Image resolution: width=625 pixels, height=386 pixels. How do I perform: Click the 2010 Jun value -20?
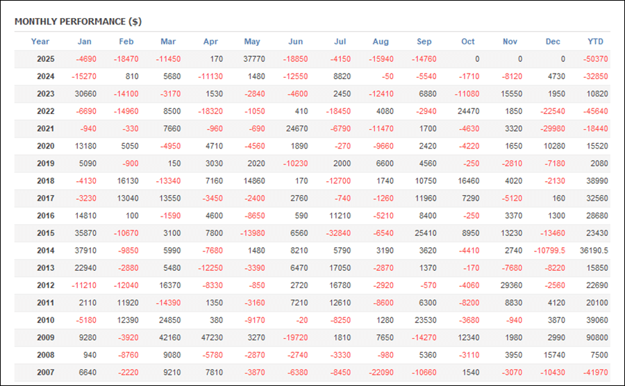pyautogui.click(x=302, y=320)
